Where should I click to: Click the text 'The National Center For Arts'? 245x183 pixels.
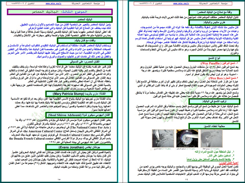click(90, 127)
